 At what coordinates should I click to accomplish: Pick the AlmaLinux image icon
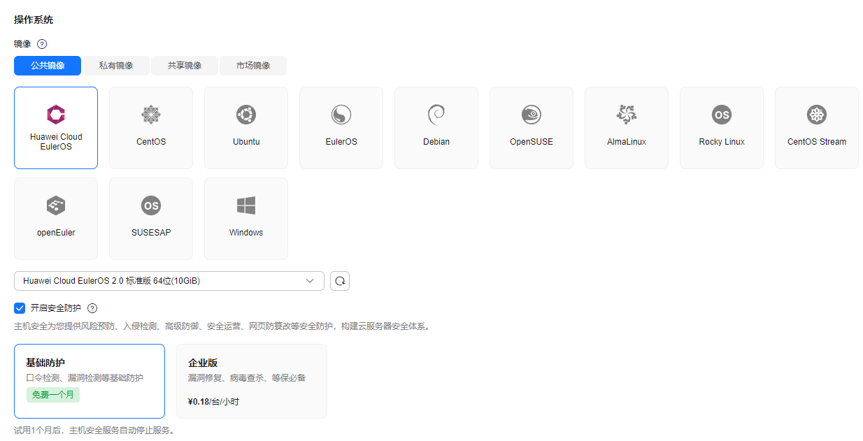[627, 115]
